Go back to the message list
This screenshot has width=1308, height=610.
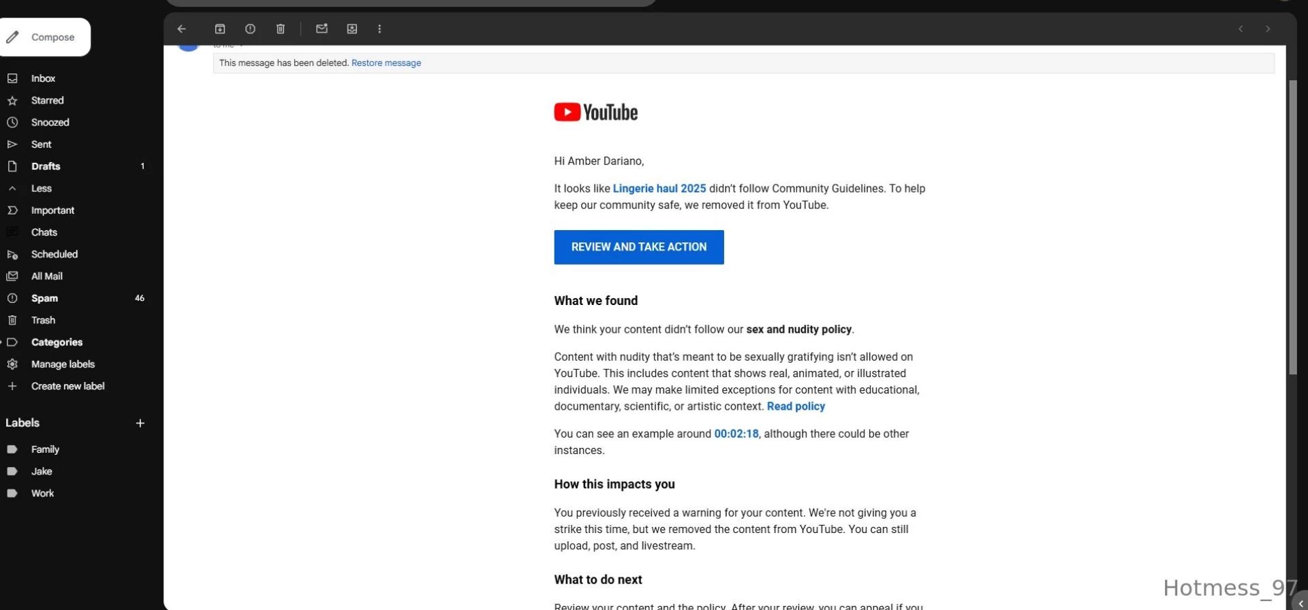(x=181, y=29)
